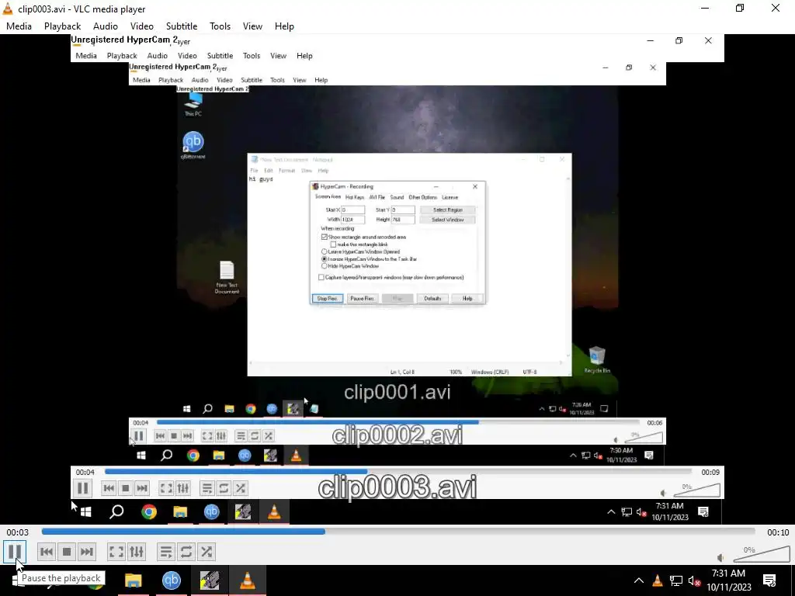795x596 pixels.
Task: Click Defaults in the HyperCam dialog
Action: pos(432,299)
